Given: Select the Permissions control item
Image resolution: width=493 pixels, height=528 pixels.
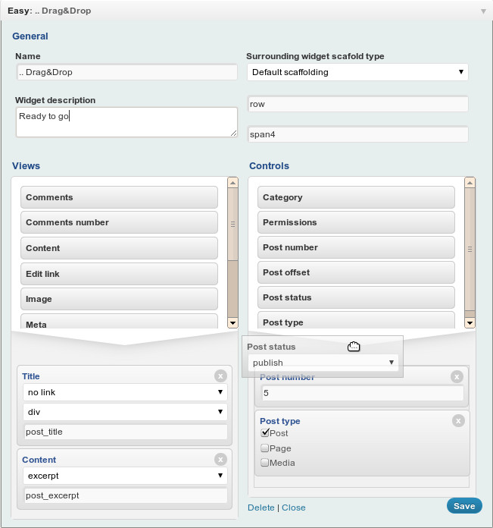Looking at the screenshot, I should (356, 222).
